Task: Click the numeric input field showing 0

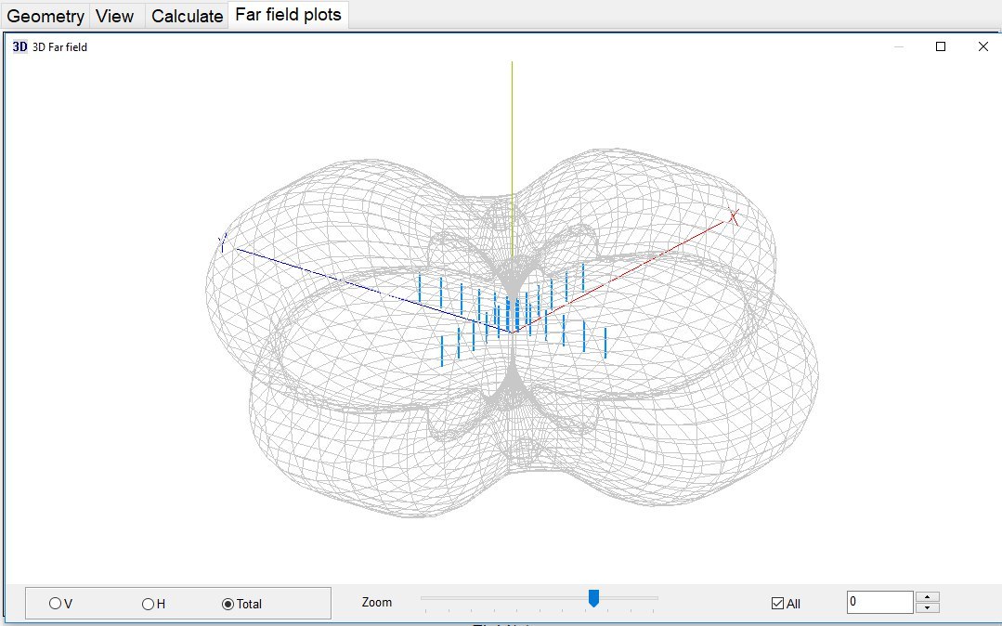Action: [878, 603]
